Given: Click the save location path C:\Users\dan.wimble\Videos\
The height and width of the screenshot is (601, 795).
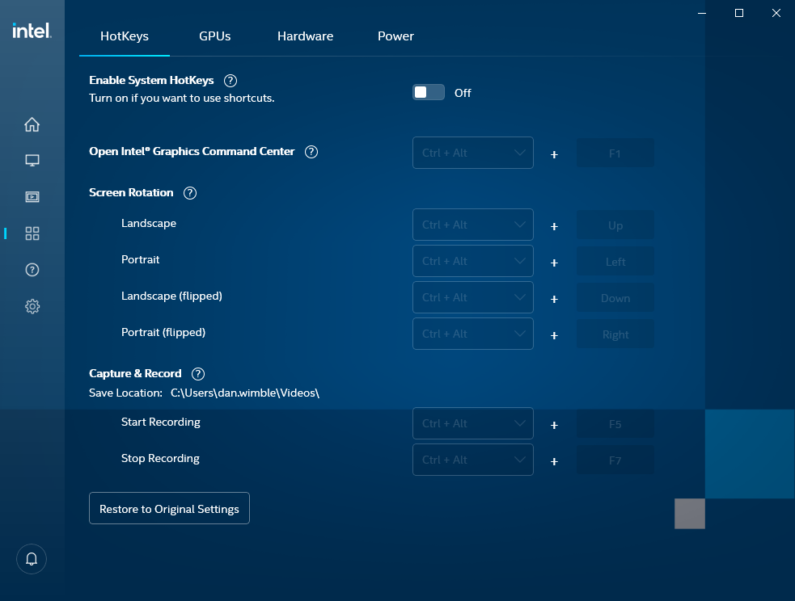Looking at the screenshot, I should coord(245,393).
